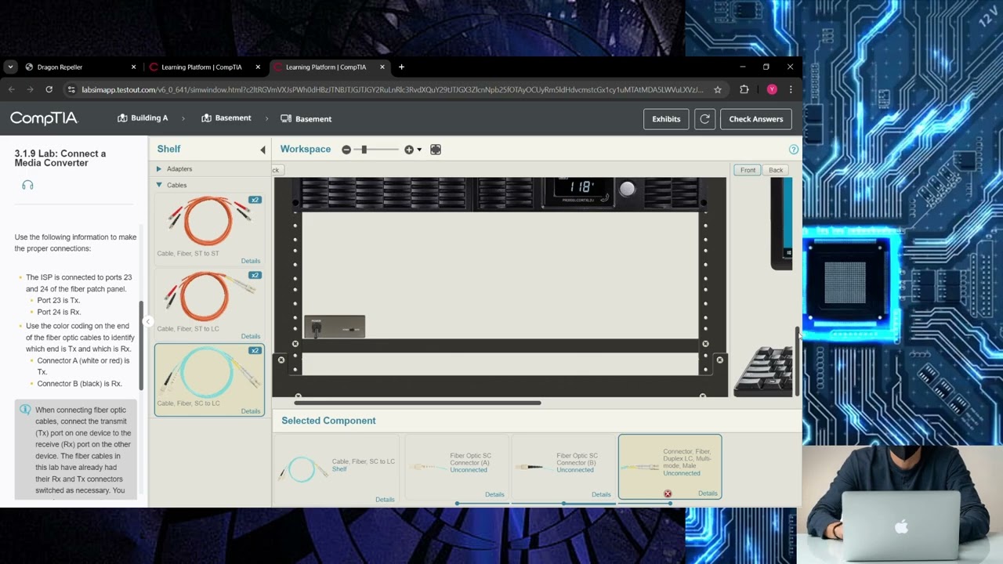
Task: Click Check Answers button
Action: pos(756,119)
